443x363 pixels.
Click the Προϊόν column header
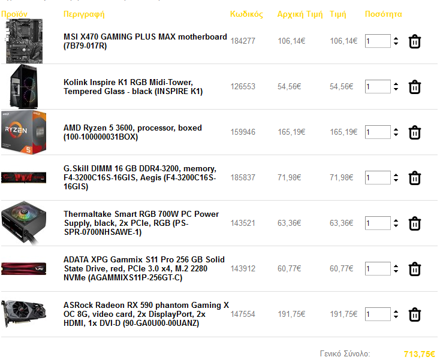14,14
